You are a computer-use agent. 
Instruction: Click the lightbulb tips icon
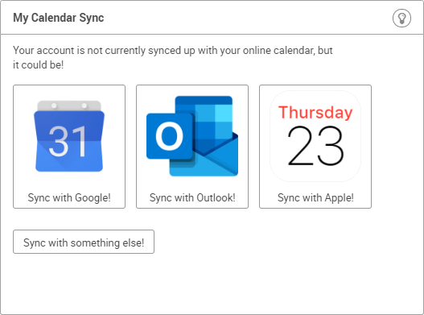(x=401, y=19)
